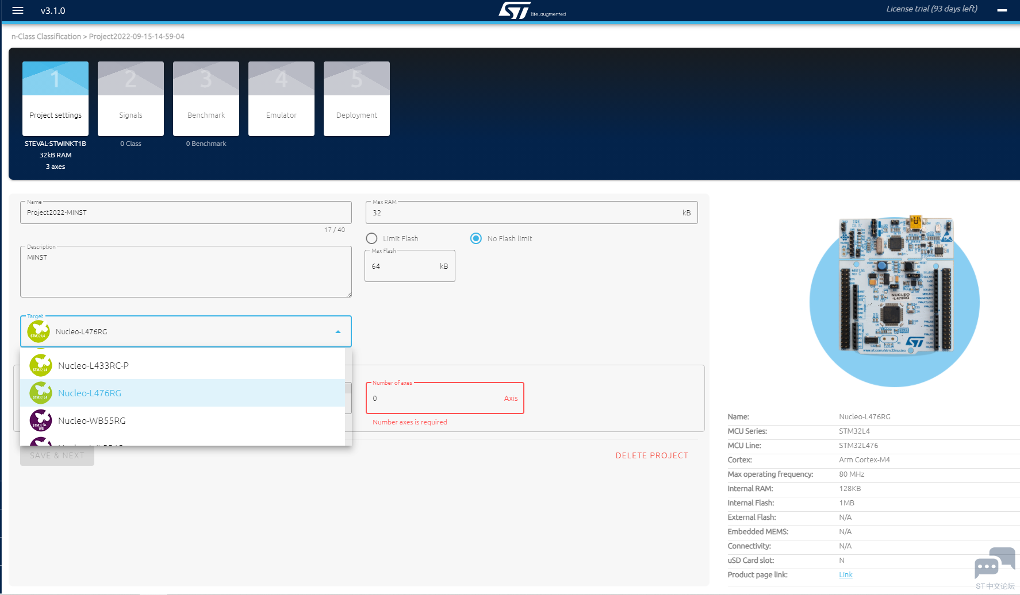This screenshot has width=1020, height=595.
Task: Click the v3.1.0 version label
Action: [53, 10]
